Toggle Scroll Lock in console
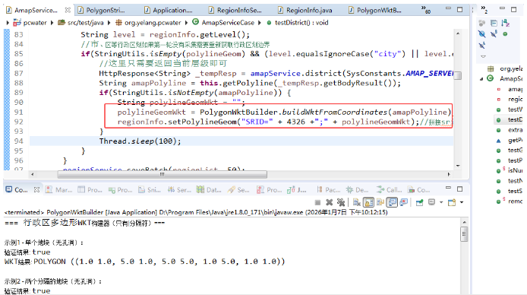The height and width of the screenshot is (295, 527). click(369, 202)
